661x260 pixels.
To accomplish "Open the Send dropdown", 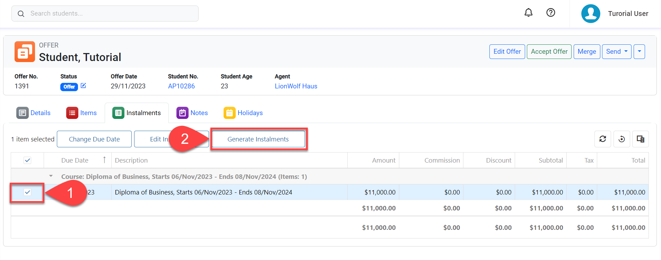I will point(616,52).
